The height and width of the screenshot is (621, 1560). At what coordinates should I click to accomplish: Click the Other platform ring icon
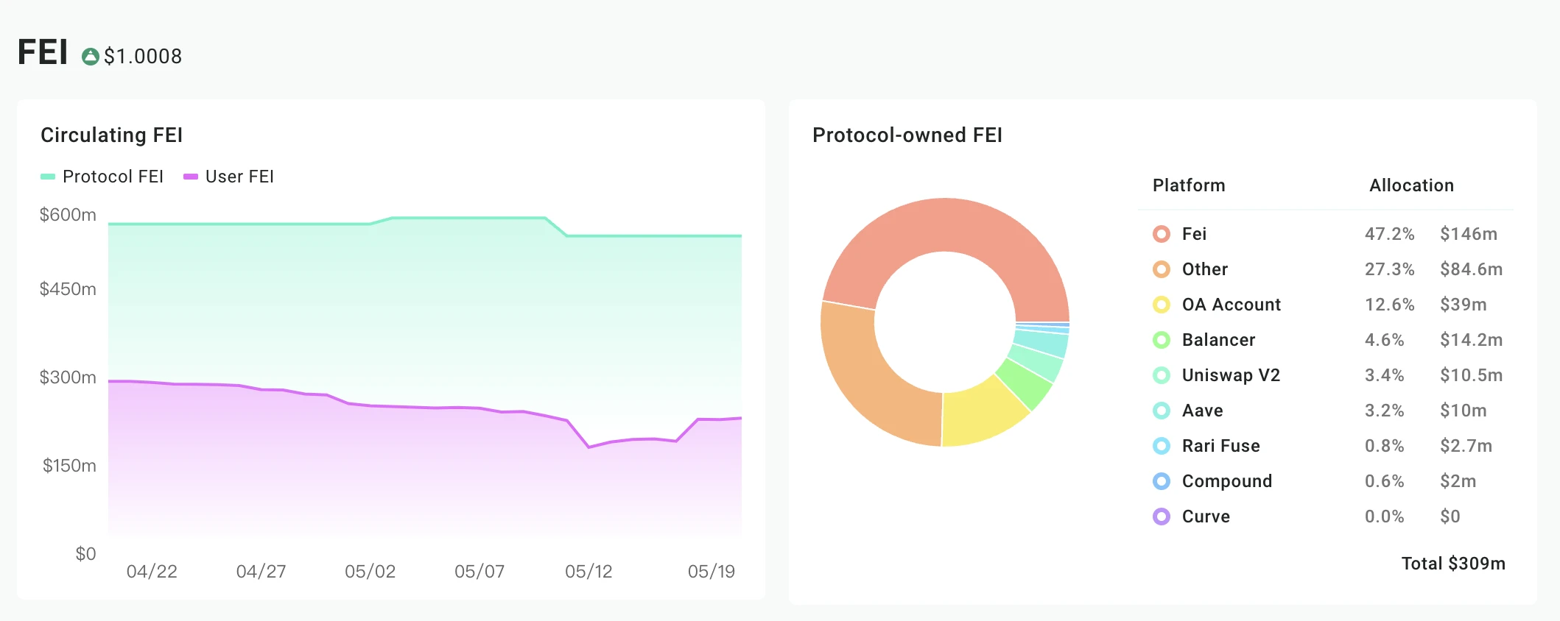tap(1162, 269)
